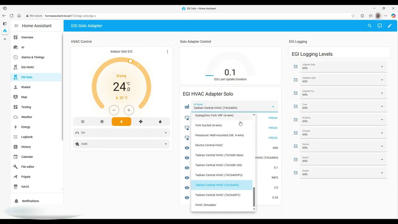This screenshot has height=224, width=398.
Task: Open the Map page
Action: point(37,97)
